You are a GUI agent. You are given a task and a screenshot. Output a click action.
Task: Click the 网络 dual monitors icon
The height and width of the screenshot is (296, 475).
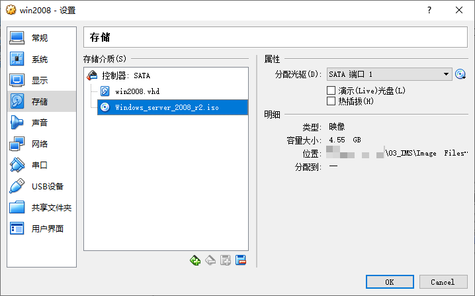[x=17, y=144]
